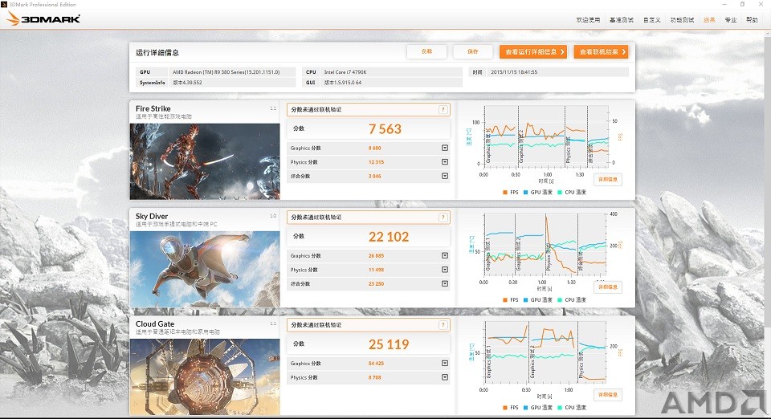Image resolution: width=771 pixels, height=419 pixels.
Task: Click the Fire Strike benchmark thumbnail
Action: (x=205, y=161)
